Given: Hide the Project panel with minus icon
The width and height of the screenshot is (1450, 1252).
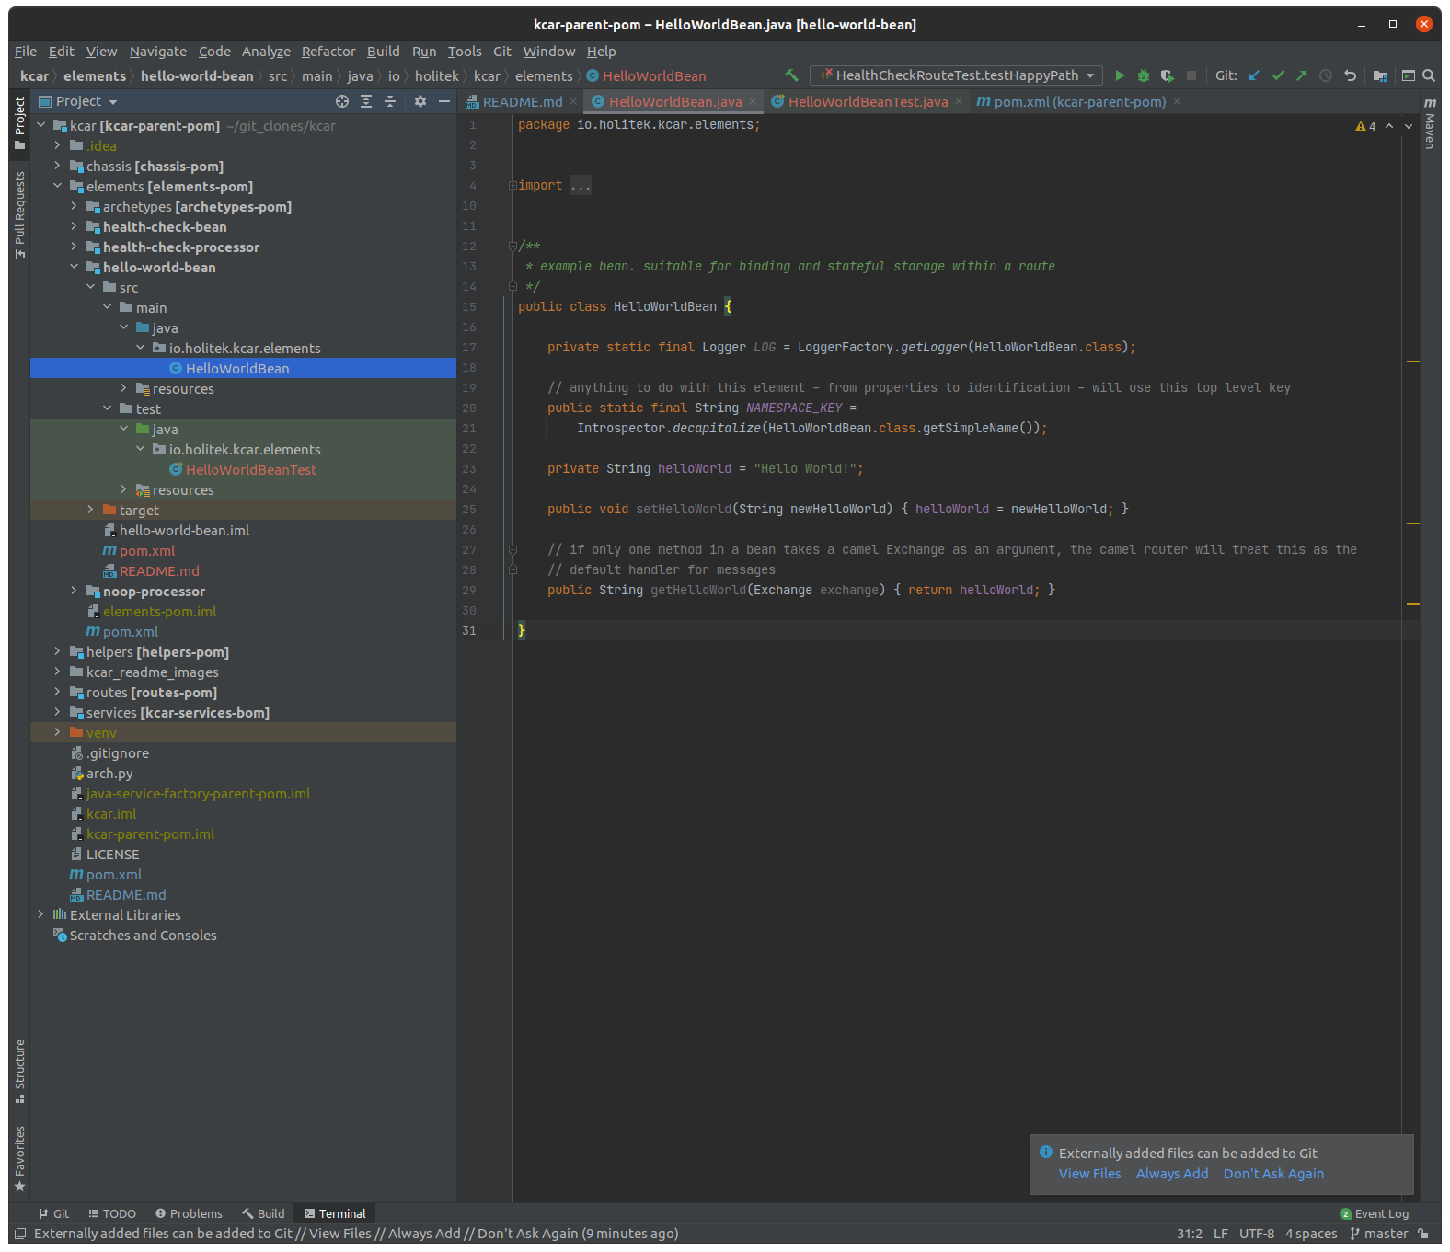Looking at the screenshot, I should point(444,101).
